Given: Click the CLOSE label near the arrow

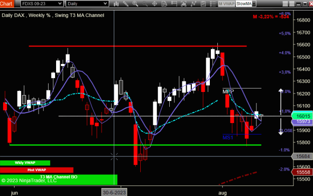Looking at the screenshot, I should coord(285,130).
